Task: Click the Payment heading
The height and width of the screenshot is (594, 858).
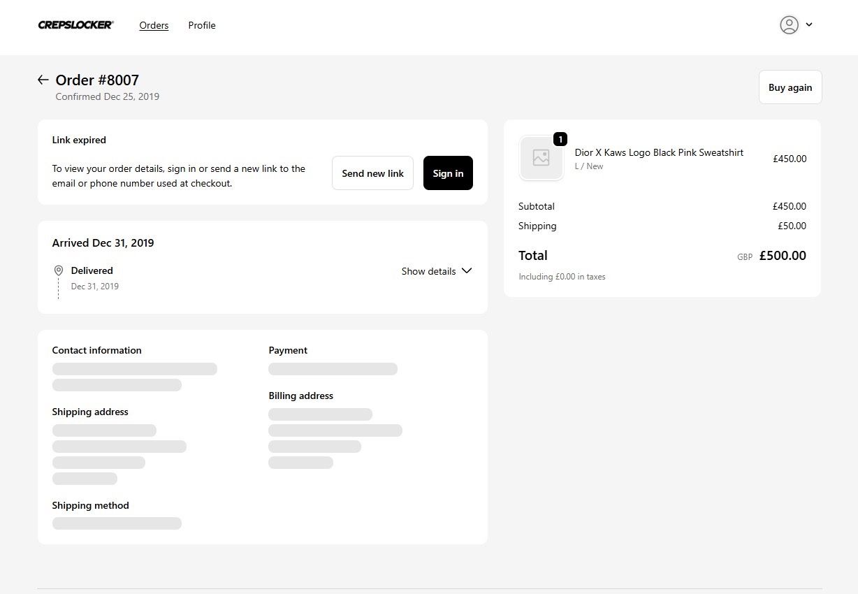Action: click(x=288, y=350)
